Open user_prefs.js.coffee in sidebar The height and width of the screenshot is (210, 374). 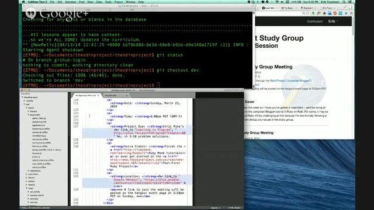pos(41,164)
